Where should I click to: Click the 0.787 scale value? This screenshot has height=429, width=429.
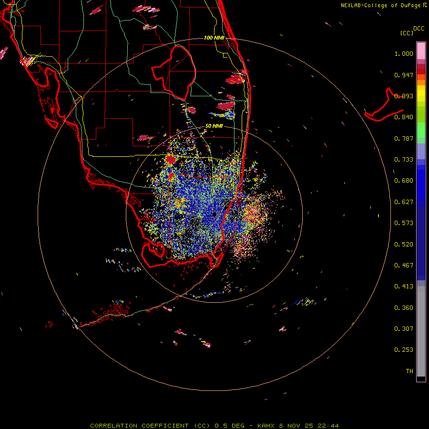(404, 138)
